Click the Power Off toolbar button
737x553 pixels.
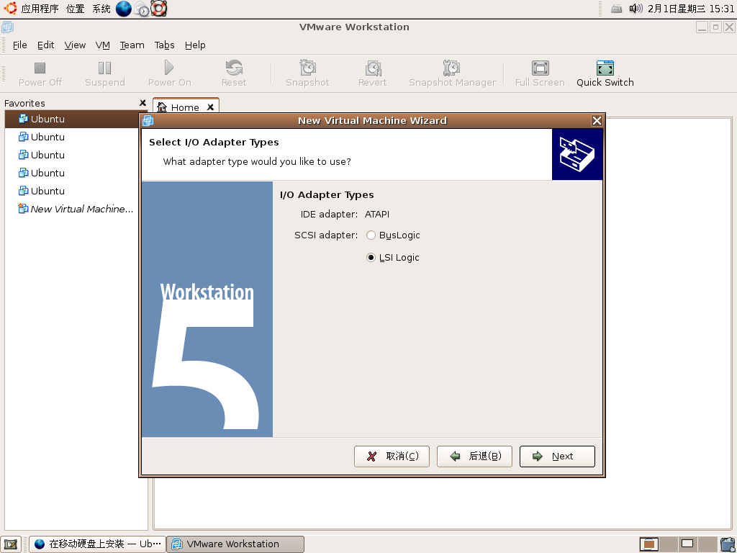pyautogui.click(x=40, y=74)
